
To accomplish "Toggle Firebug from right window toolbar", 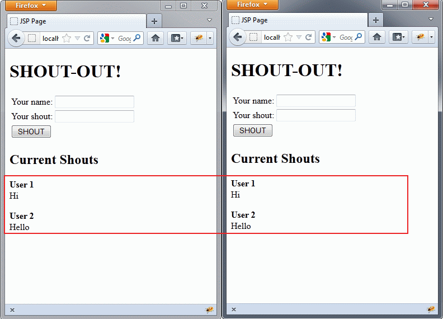I will (421, 37).
